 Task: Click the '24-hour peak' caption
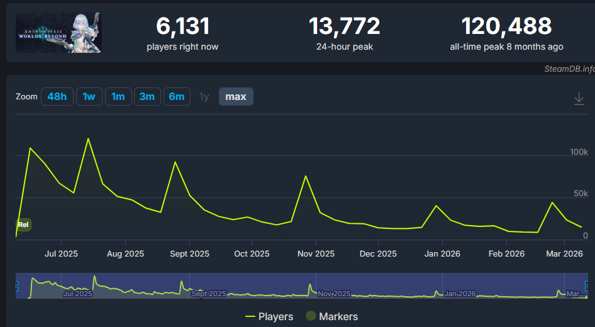coord(345,47)
